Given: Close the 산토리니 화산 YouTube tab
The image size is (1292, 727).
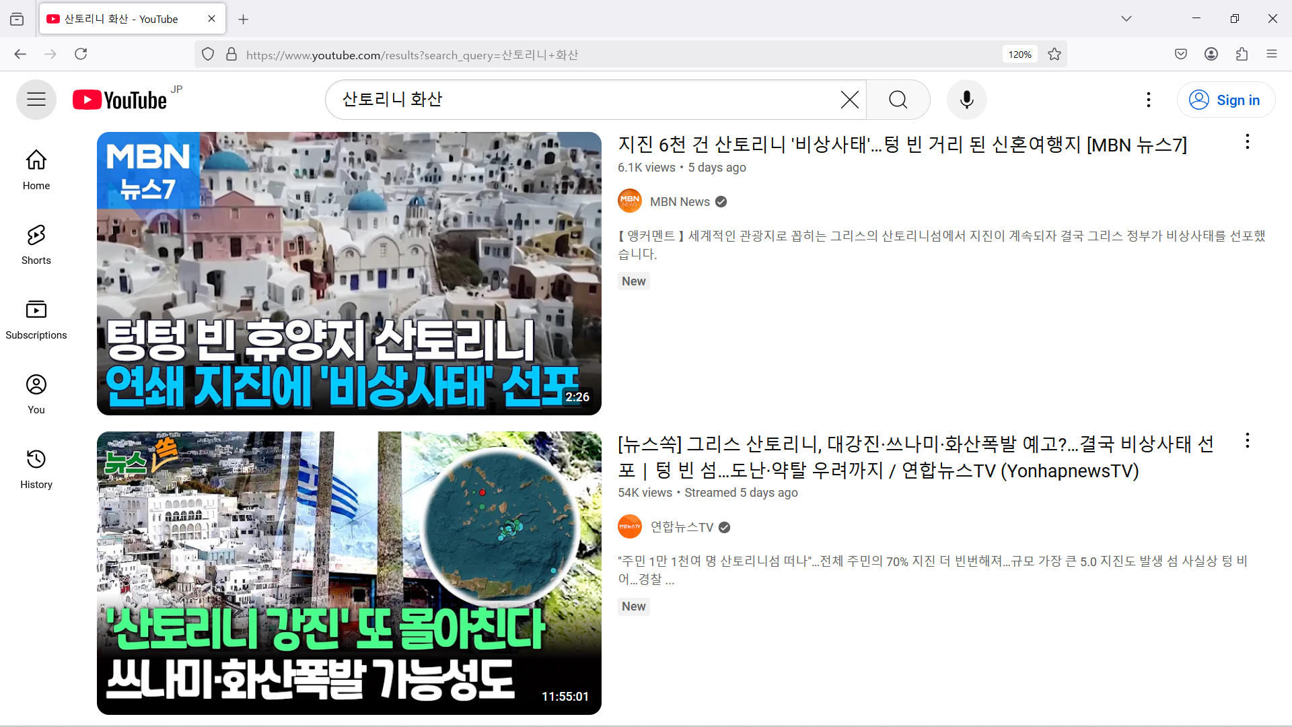Looking at the screenshot, I should point(212,19).
